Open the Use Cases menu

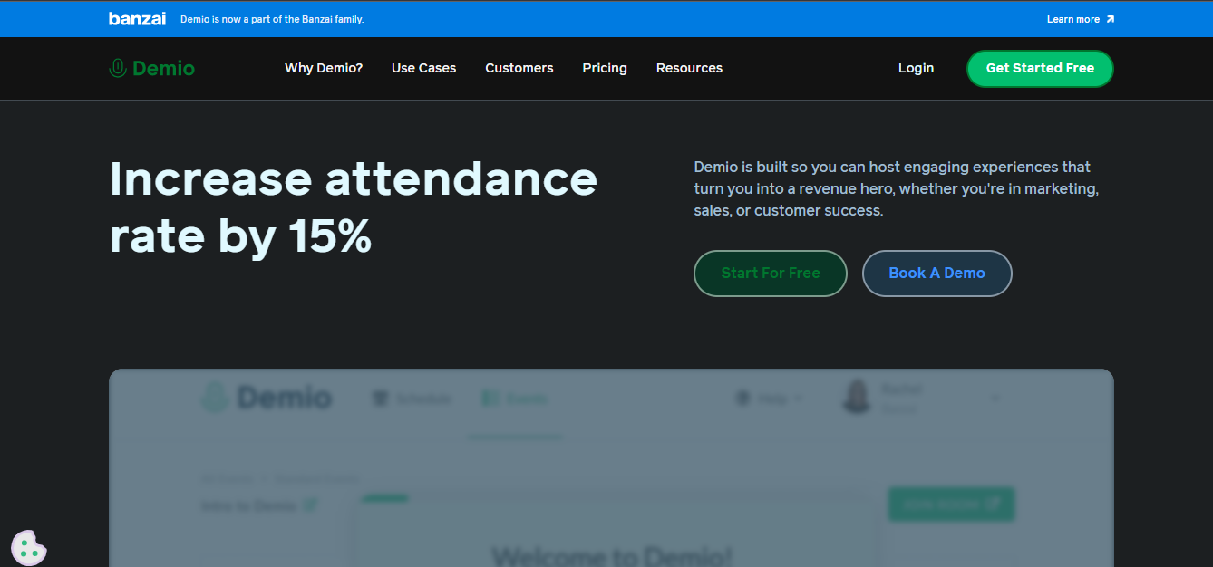pyautogui.click(x=423, y=68)
